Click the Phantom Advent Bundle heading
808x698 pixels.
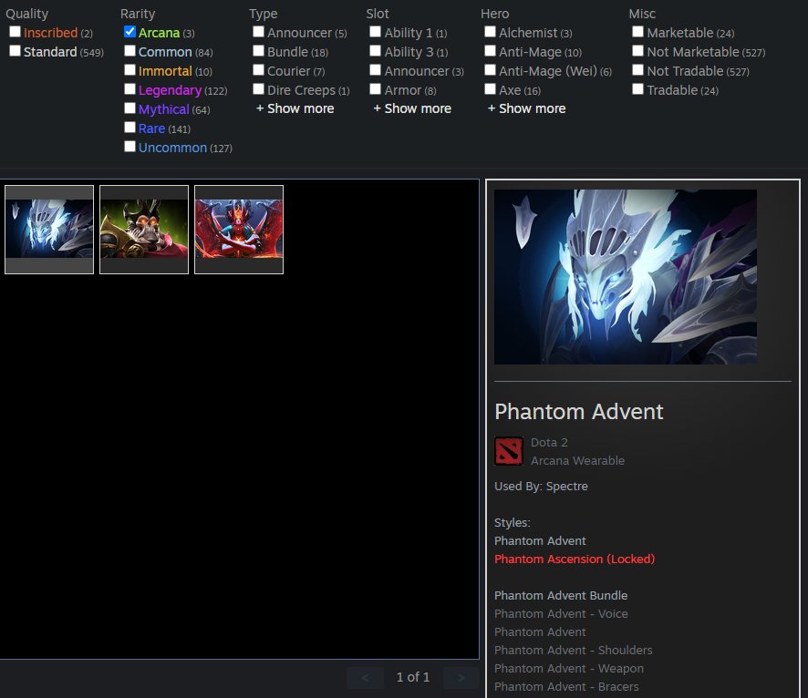[x=561, y=596]
